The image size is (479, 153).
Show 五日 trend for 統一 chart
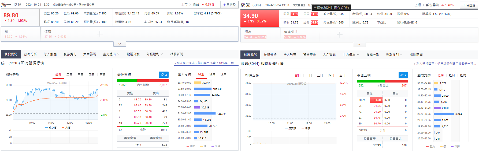pyautogui.click(x=103, y=75)
